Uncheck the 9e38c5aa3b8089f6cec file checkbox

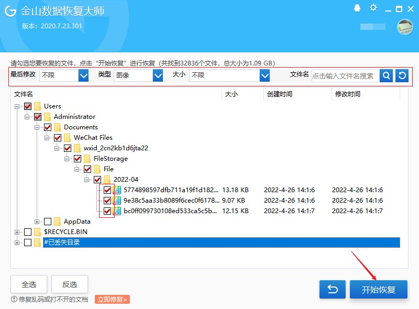click(x=107, y=201)
